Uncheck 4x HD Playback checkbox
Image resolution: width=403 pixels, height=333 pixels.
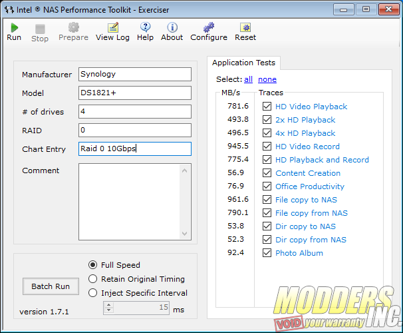pos(267,133)
